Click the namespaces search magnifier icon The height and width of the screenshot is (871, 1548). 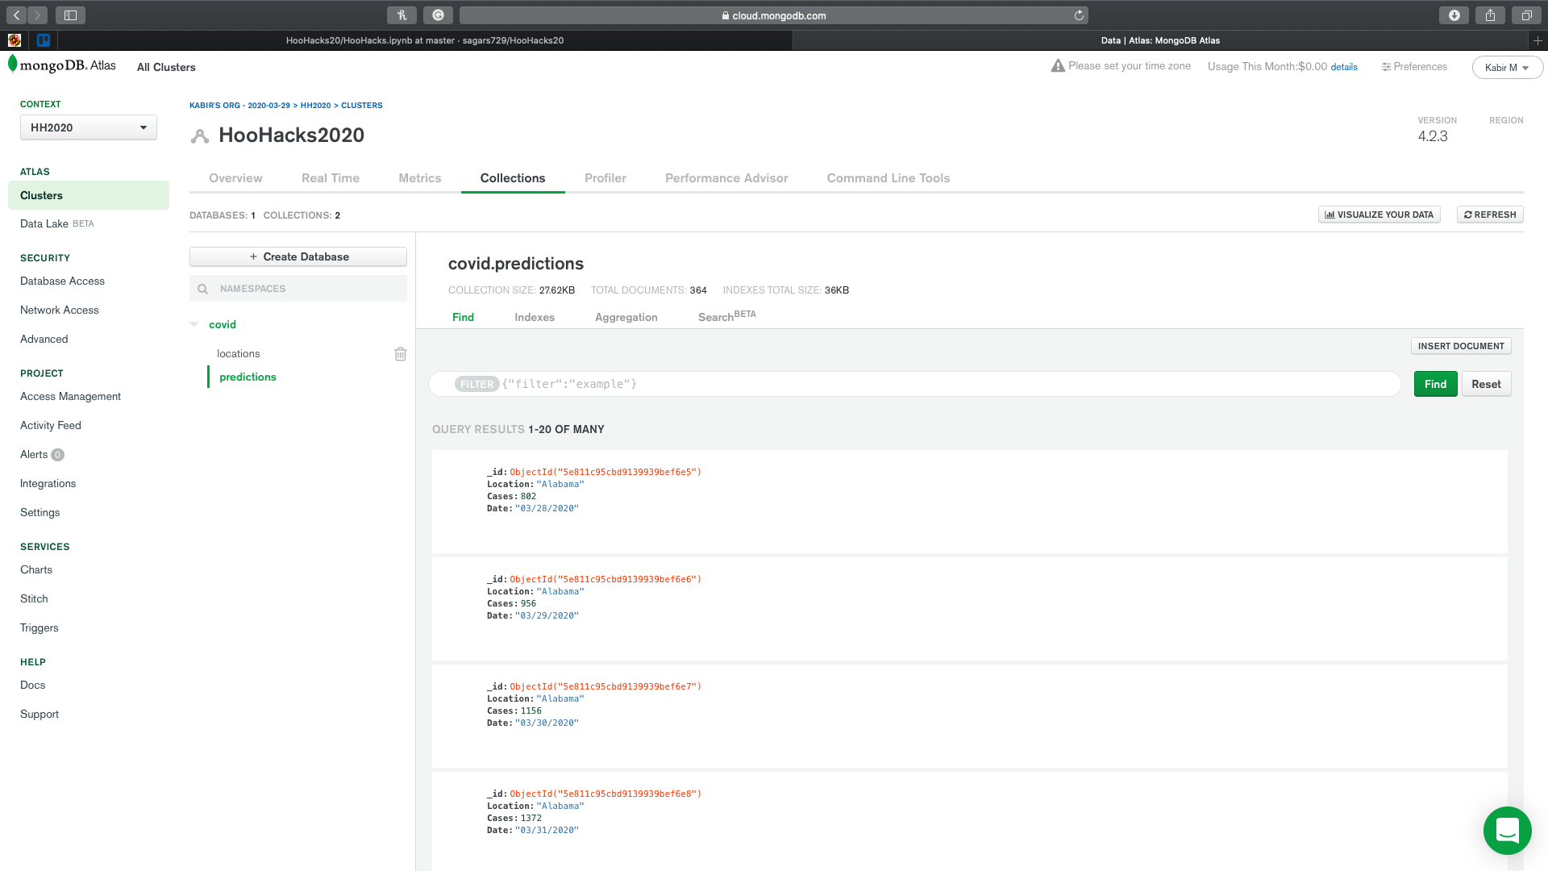tap(203, 289)
